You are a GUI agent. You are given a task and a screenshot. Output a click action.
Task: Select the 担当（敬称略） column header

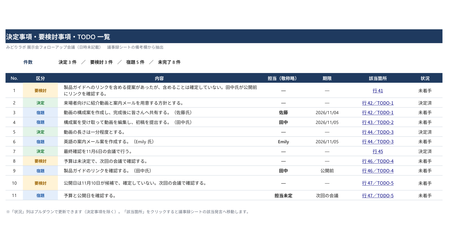[x=283, y=78]
